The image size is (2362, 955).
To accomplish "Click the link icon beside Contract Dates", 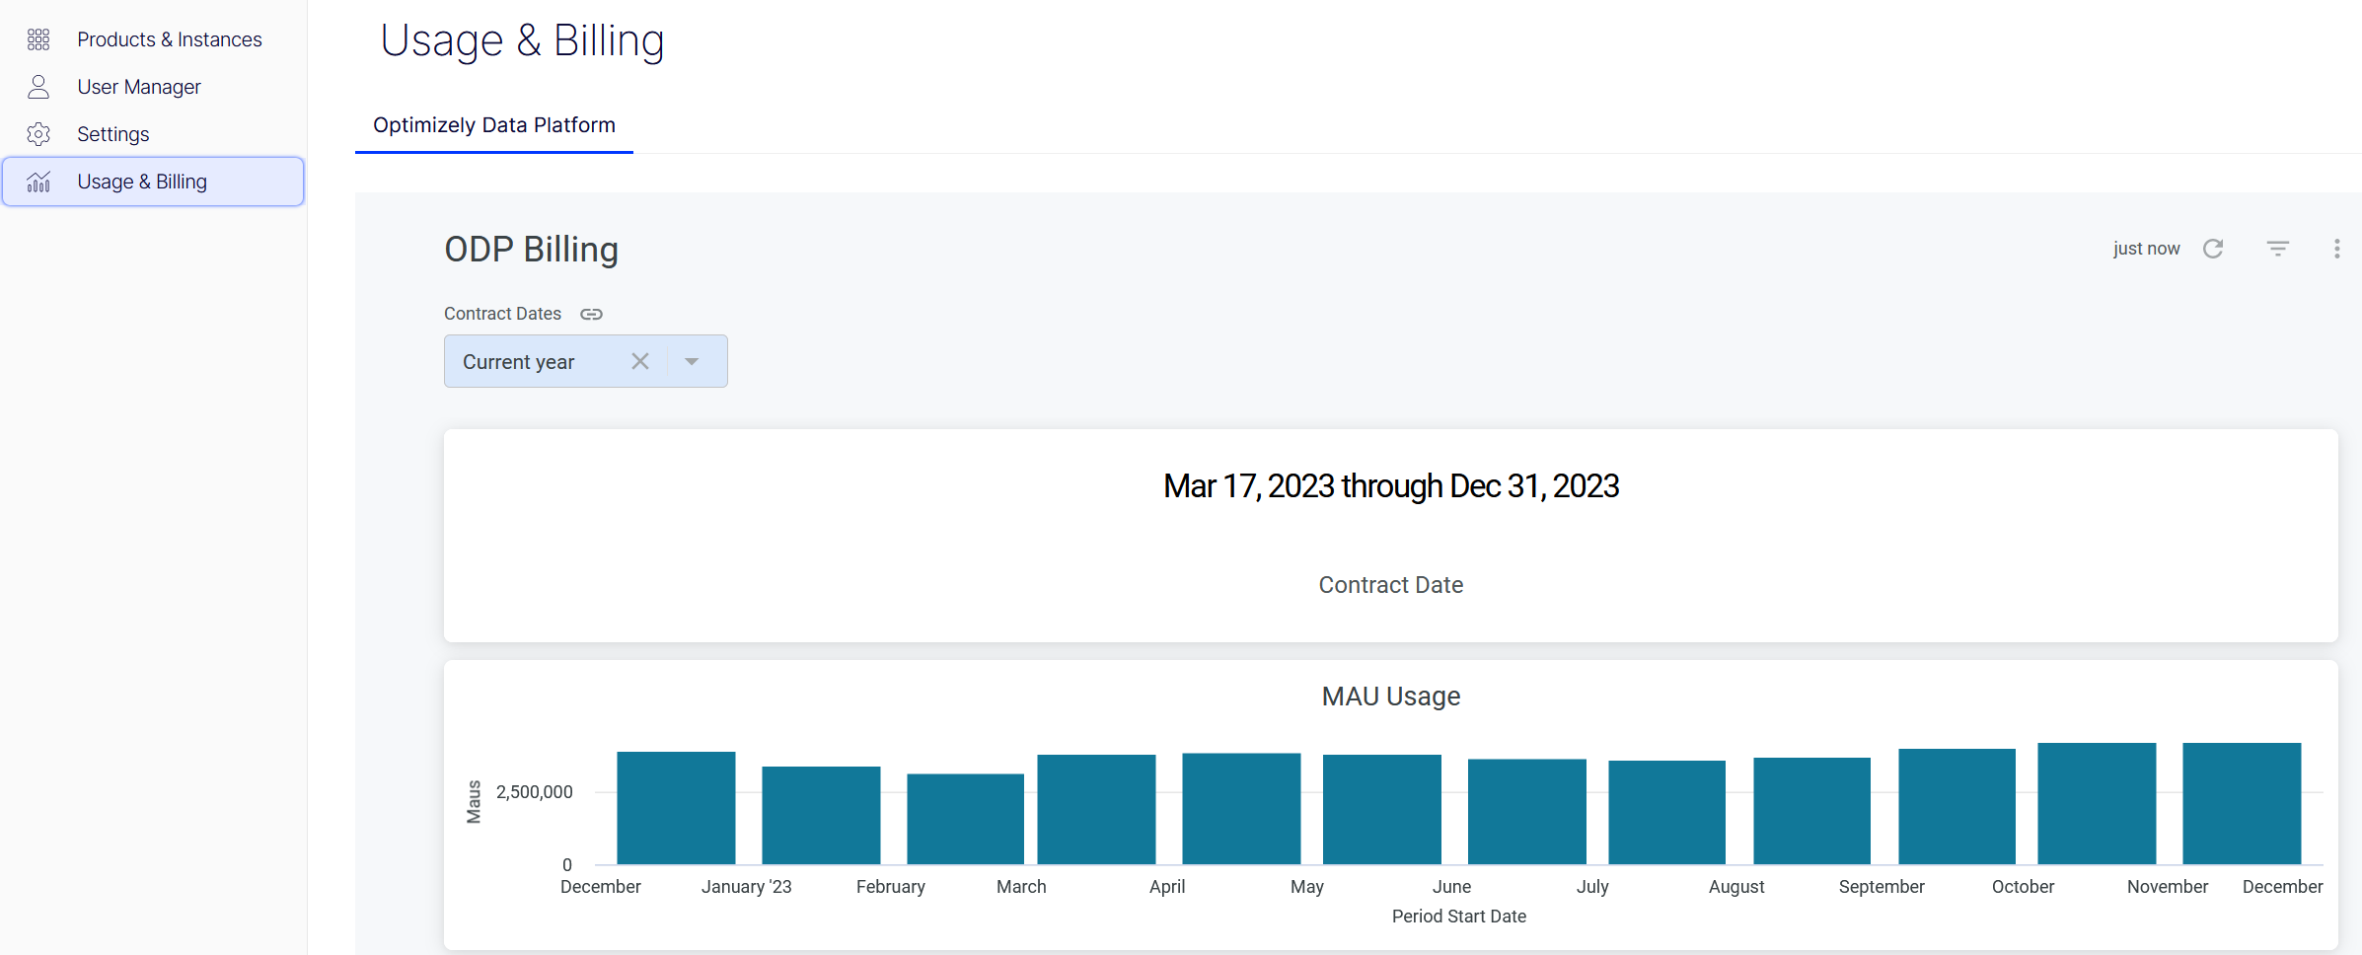I will click(x=591, y=314).
